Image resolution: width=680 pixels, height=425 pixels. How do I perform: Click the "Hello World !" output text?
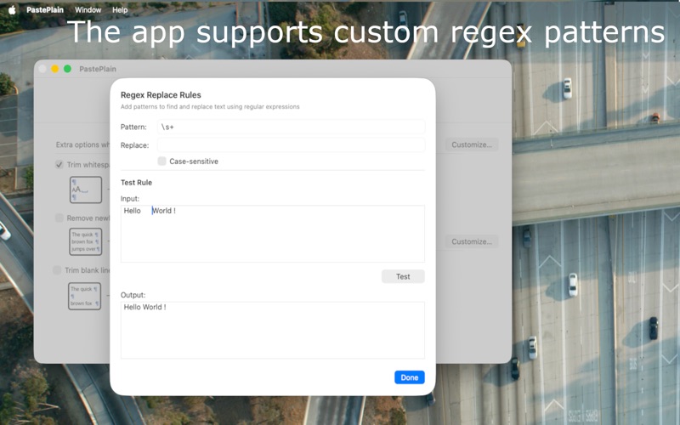click(144, 307)
